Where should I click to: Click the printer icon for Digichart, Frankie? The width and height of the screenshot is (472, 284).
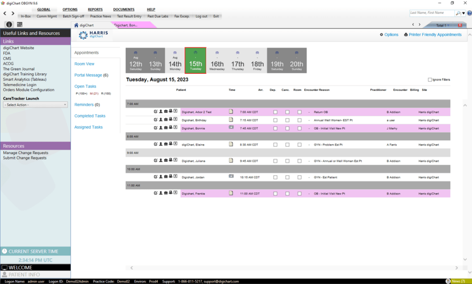coord(171,193)
